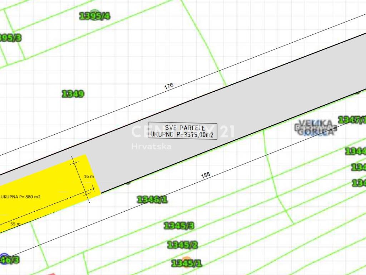This screenshot has width=366, height=275.
Task: Click the orange circle marker behind label 1345/1
Action: click(186, 261)
